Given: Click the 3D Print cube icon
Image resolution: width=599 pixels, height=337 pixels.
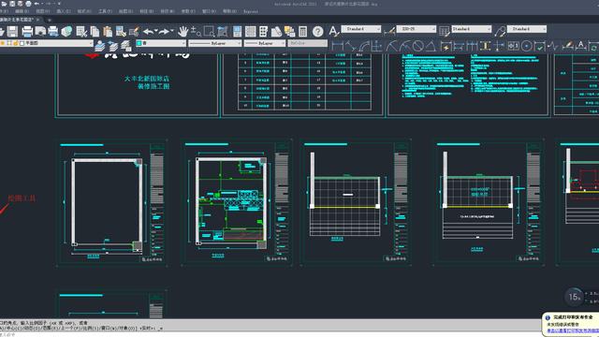Looking at the screenshot, I should click(x=66, y=31).
